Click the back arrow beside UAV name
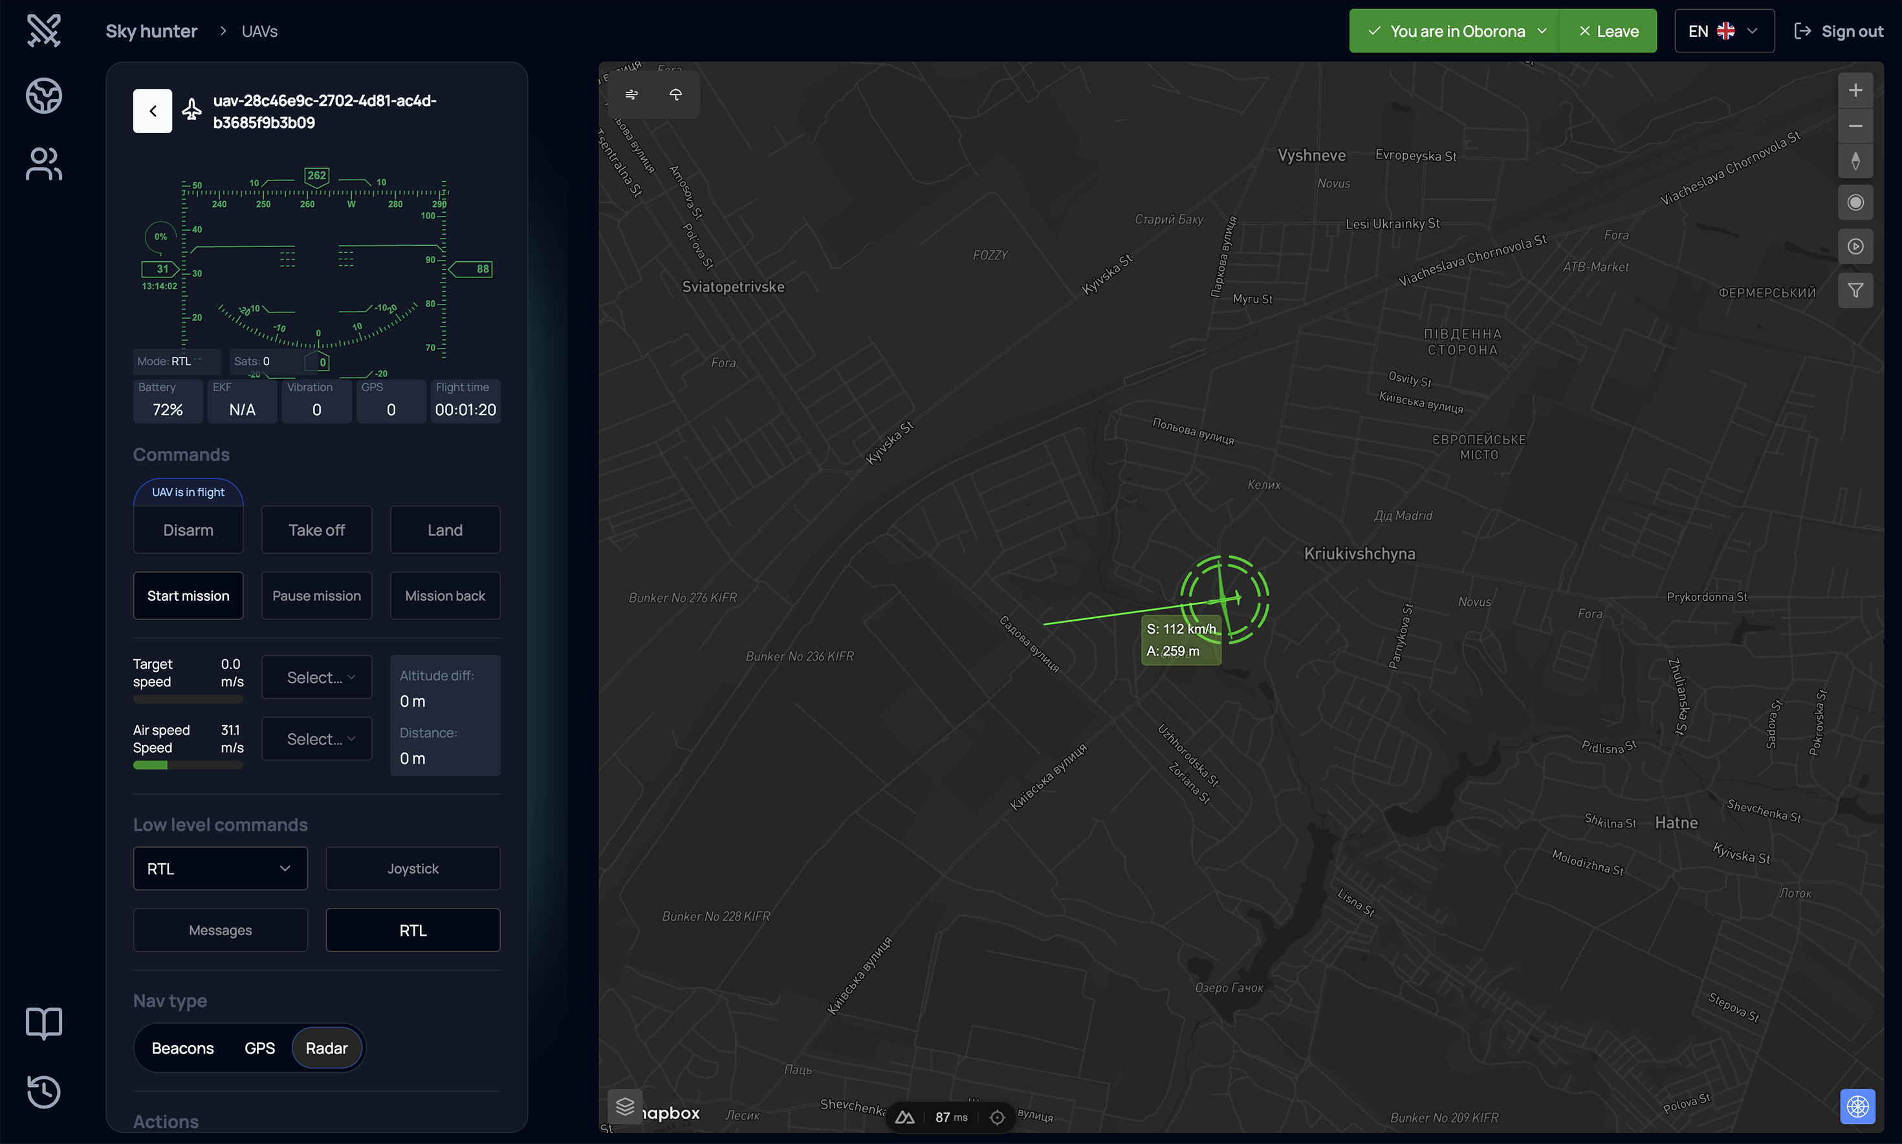This screenshot has width=1902, height=1144. point(153,111)
